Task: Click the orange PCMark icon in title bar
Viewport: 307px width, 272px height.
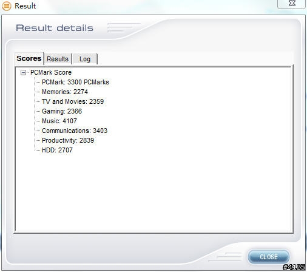Action: tap(7, 6)
